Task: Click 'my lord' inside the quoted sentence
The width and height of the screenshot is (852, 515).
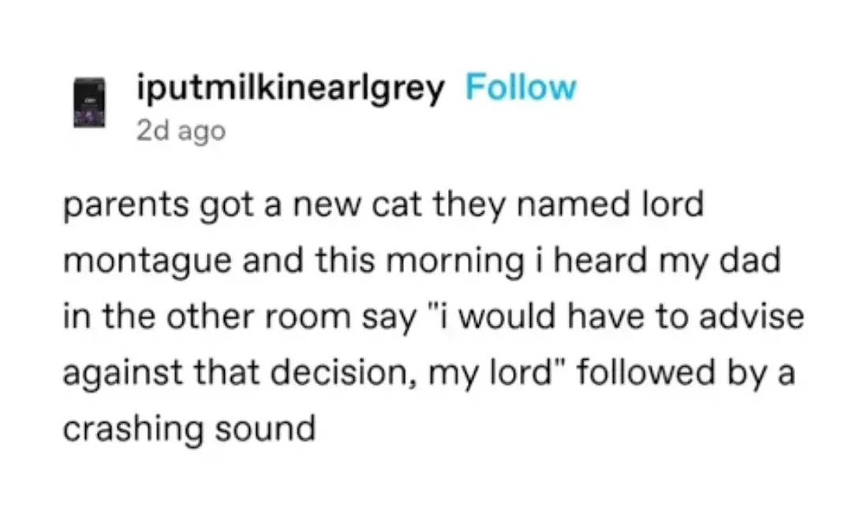Action: coord(490,373)
